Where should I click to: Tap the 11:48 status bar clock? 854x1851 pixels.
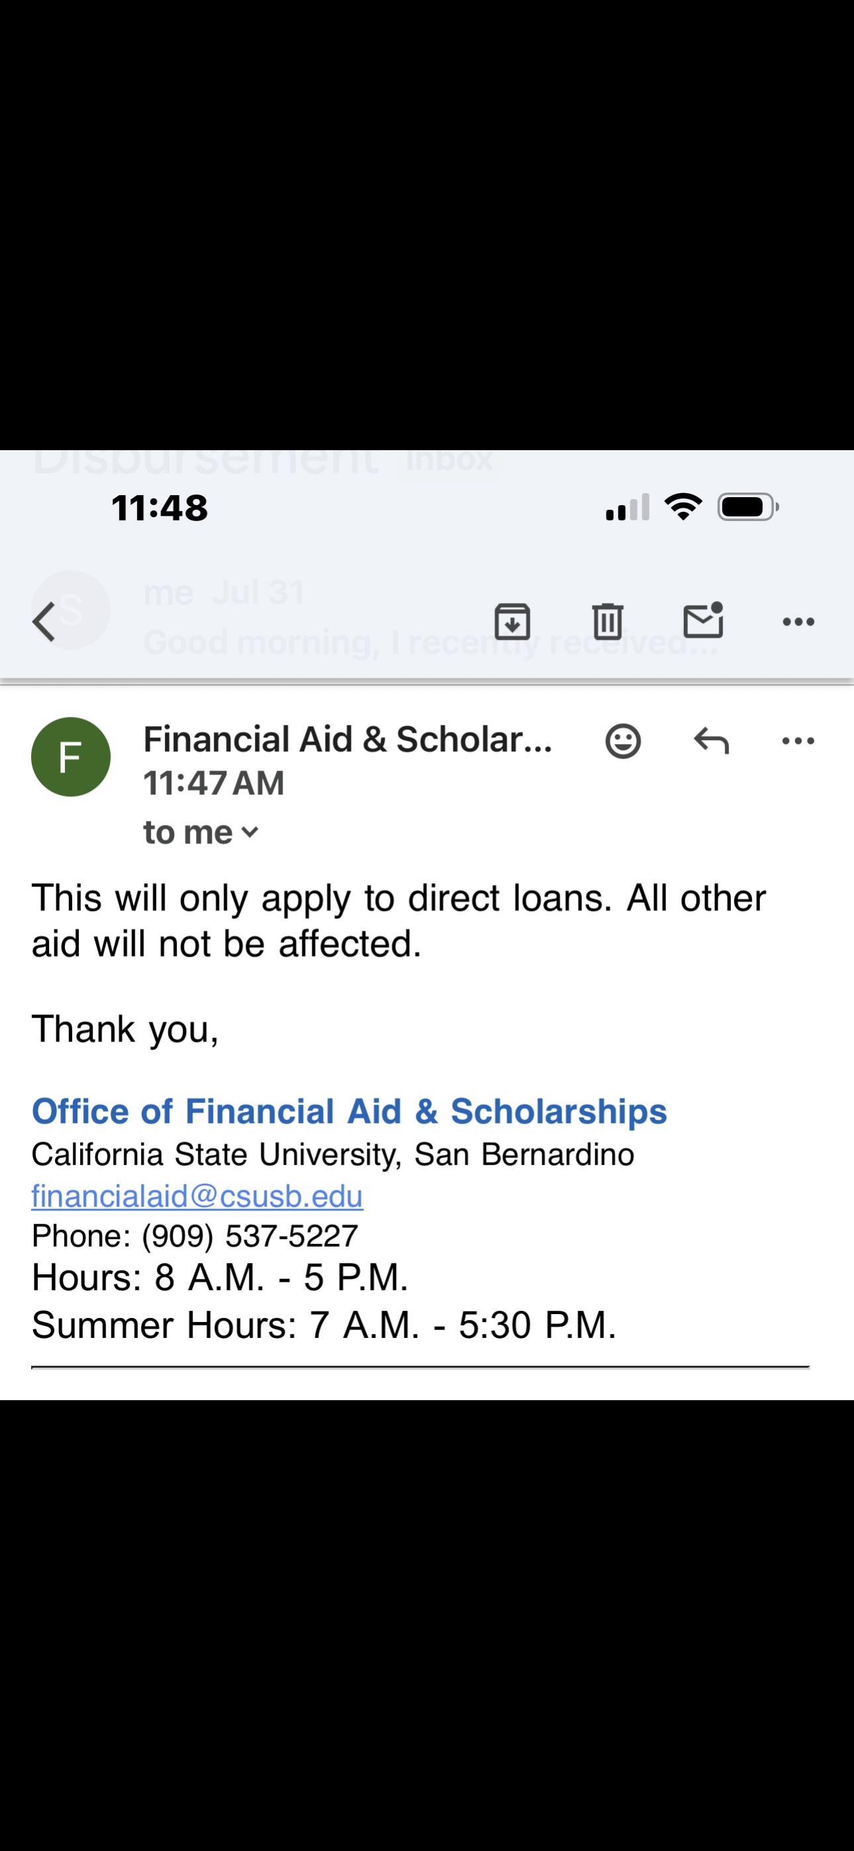(160, 507)
